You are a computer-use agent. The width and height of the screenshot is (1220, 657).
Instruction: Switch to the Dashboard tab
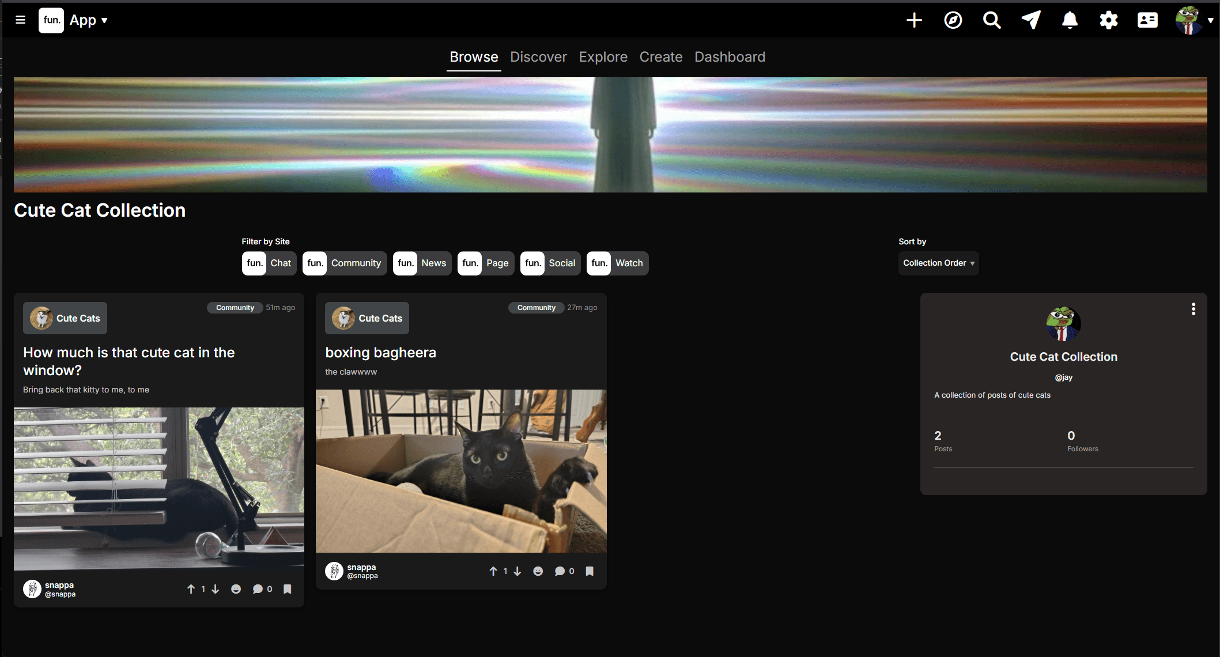coord(730,57)
